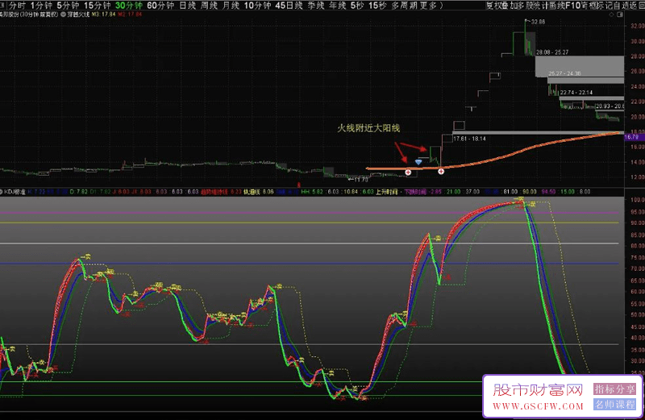Select the 1分钟 period tab
The width and height of the screenshot is (645, 420).
click(42, 6)
